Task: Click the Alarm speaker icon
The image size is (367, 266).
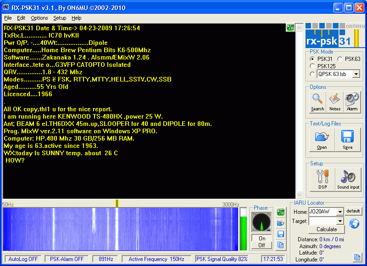Action: coord(352,102)
